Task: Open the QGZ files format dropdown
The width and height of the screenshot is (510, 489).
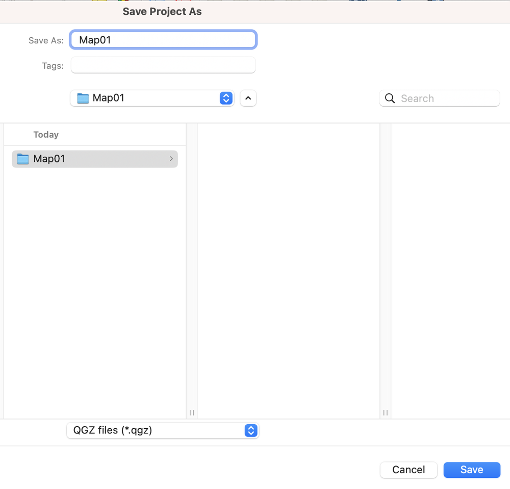Action: 163,430
